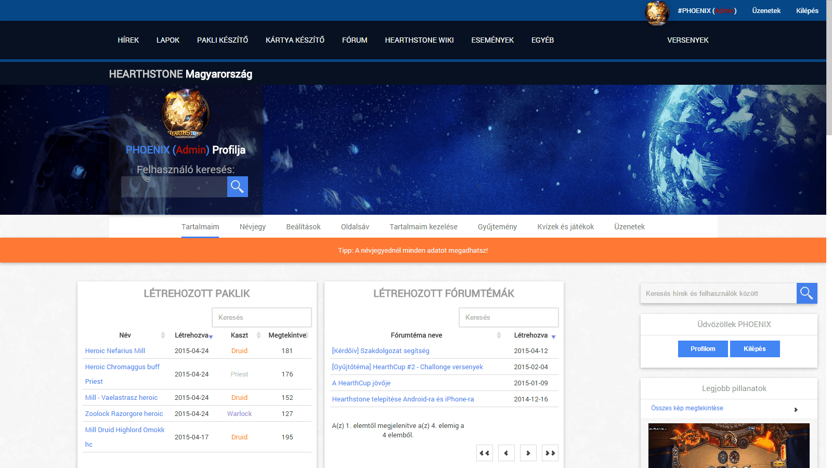
Task: Open Zoolock Razorgore heroic deck
Action: coord(124,414)
